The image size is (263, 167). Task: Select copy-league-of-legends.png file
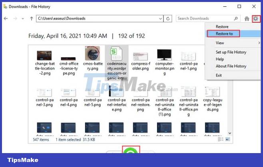click(x=213, y=99)
